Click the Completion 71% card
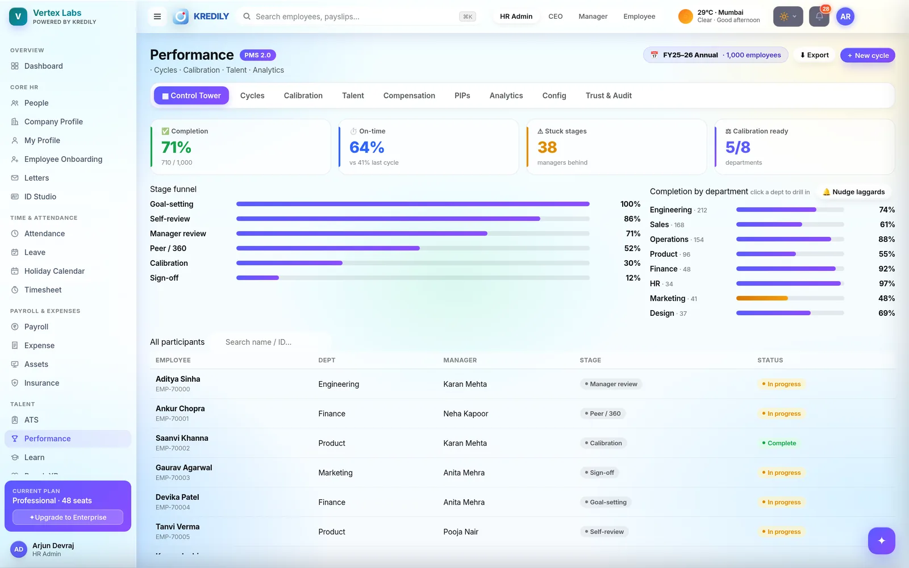Image resolution: width=909 pixels, height=568 pixels. [x=240, y=147]
